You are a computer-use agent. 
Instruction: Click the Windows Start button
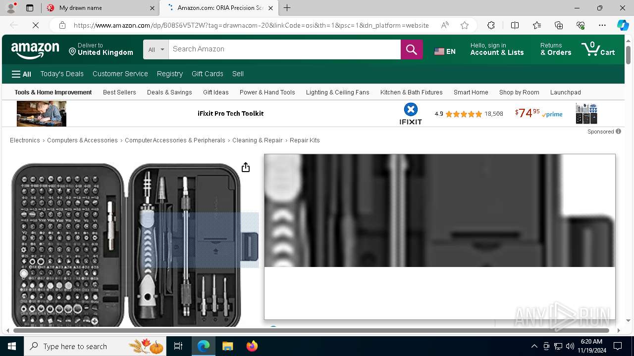click(x=12, y=346)
